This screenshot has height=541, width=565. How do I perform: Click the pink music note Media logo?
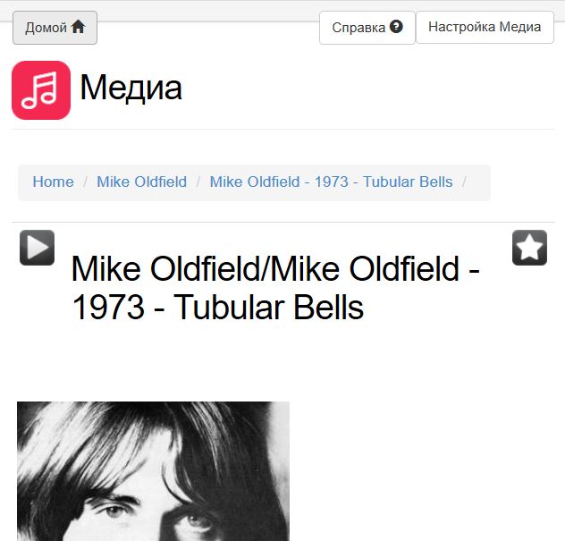[41, 89]
